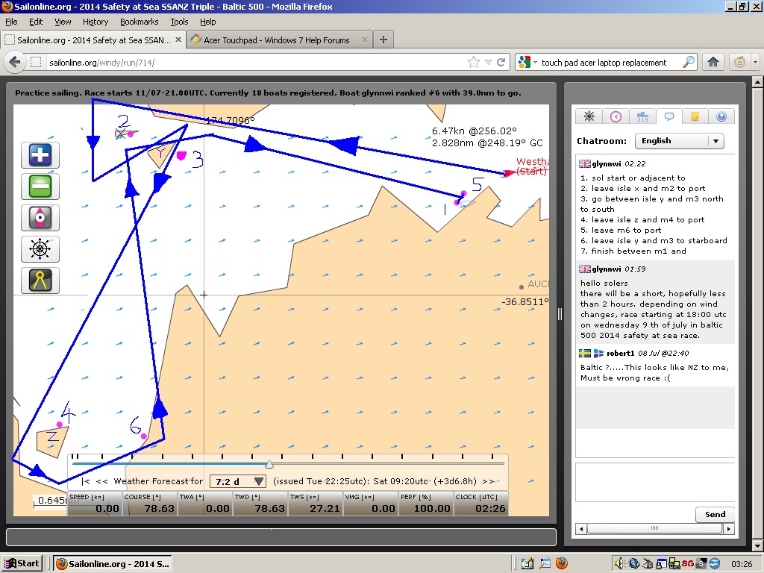Open the File menu
The width and height of the screenshot is (764, 573).
pyautogui.click(x=11, y=22)
